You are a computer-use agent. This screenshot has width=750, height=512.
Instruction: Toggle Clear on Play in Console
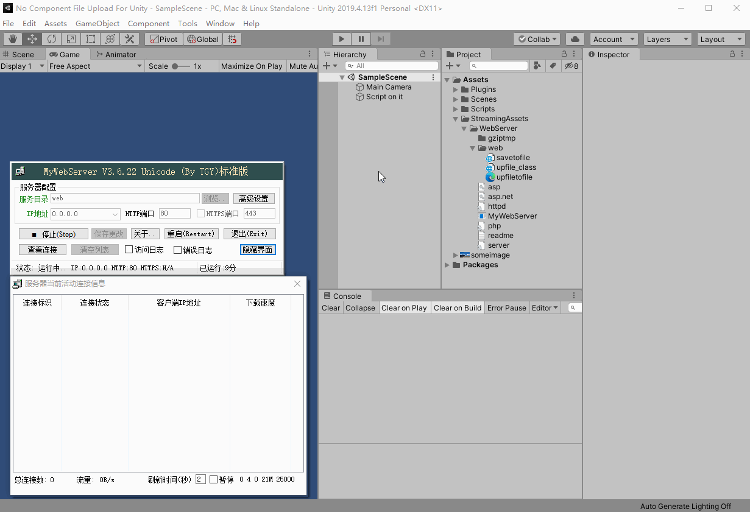tap(404, 307)
